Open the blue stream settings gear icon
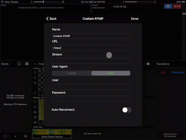The image size is (186, 140). pos(168,6)
